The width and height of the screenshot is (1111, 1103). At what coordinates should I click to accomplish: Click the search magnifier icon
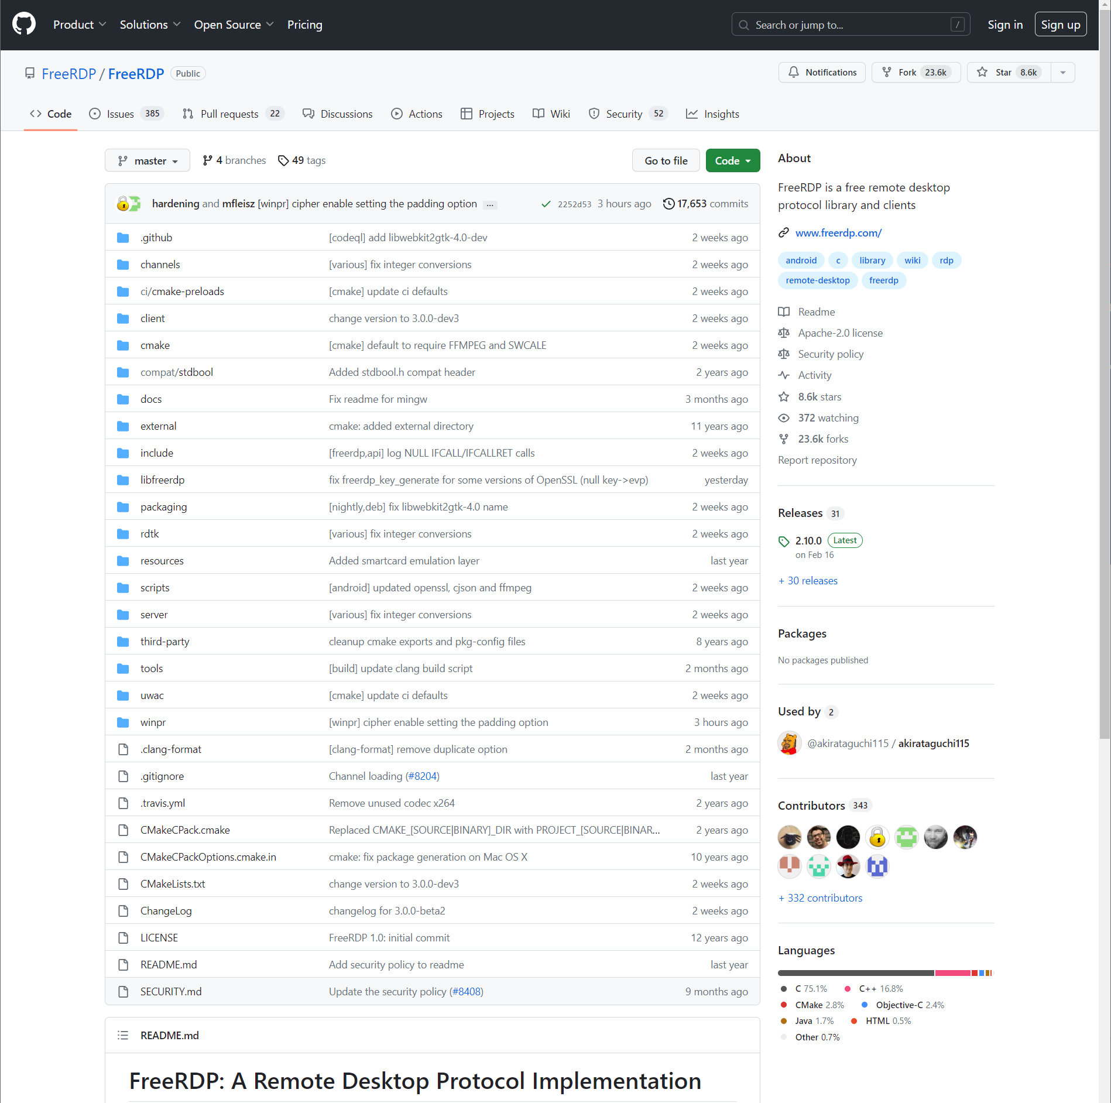(x=744, y=25)
